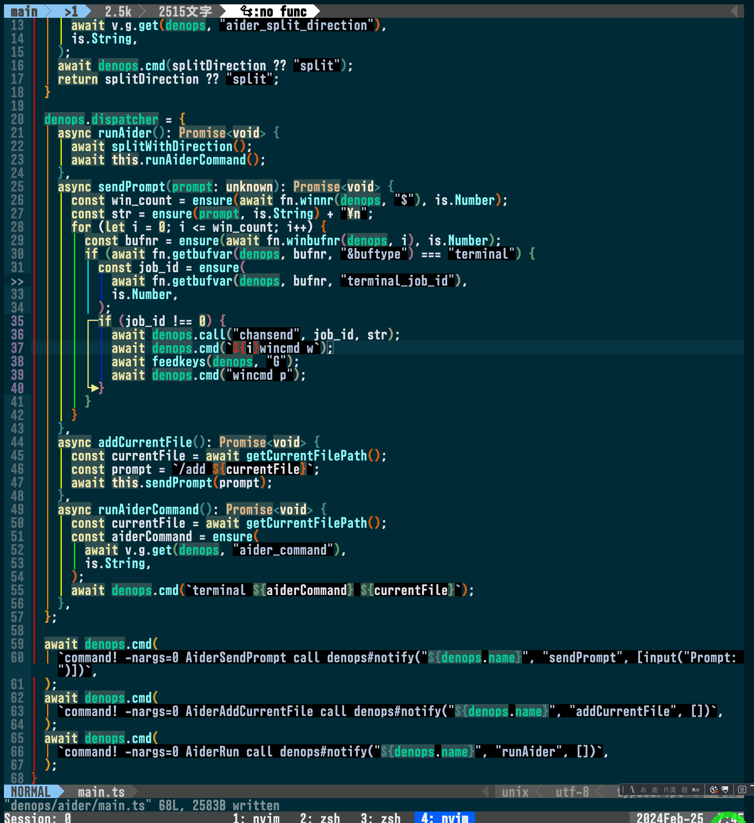The height and width of the screenshot is (823, 754).
Task: Click the "aider_split_direction" string on line 13
Action: point(296,25)
